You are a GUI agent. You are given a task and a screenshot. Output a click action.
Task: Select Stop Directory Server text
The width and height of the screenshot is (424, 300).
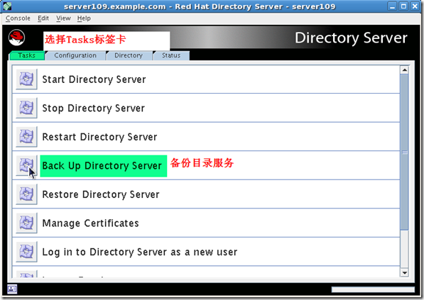click(93, 108)
